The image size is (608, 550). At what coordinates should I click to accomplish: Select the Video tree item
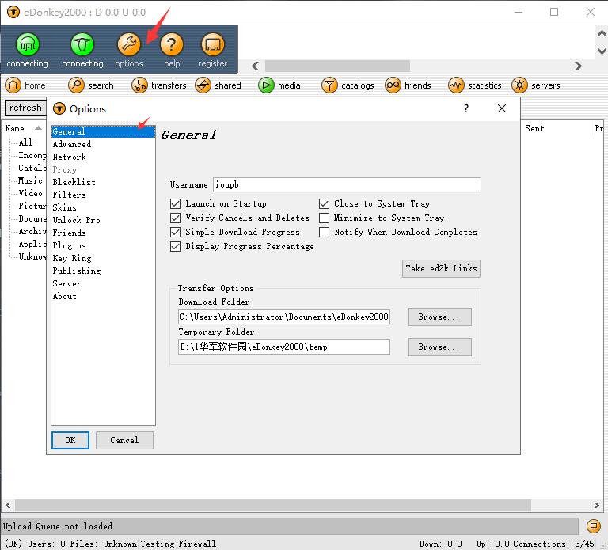(30, 193)
